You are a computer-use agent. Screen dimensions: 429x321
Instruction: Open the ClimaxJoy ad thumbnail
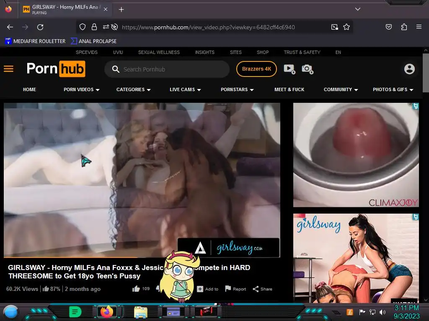356,155
